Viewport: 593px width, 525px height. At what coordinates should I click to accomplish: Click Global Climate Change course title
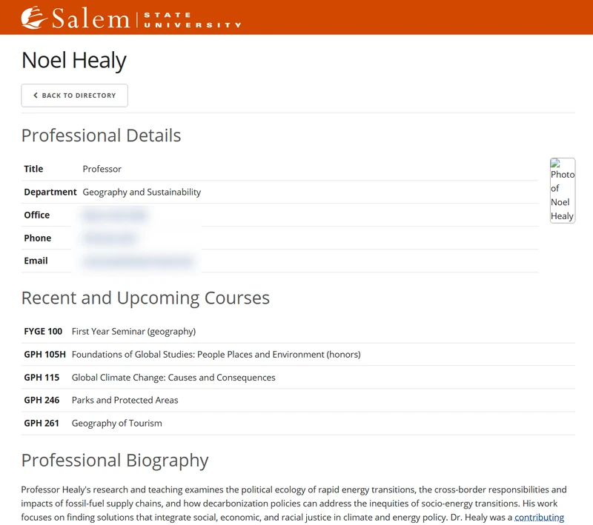[173, 378]
